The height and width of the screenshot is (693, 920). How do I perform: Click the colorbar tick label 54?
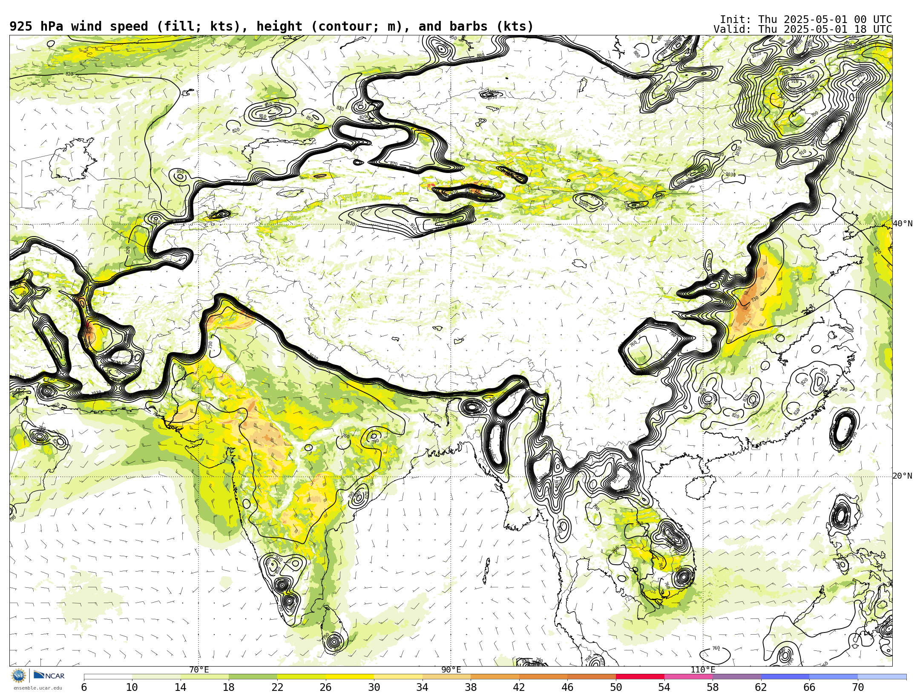[x=664, y=687]
